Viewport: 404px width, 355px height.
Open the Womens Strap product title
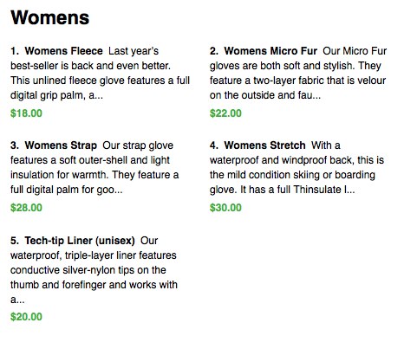point(61,145)
